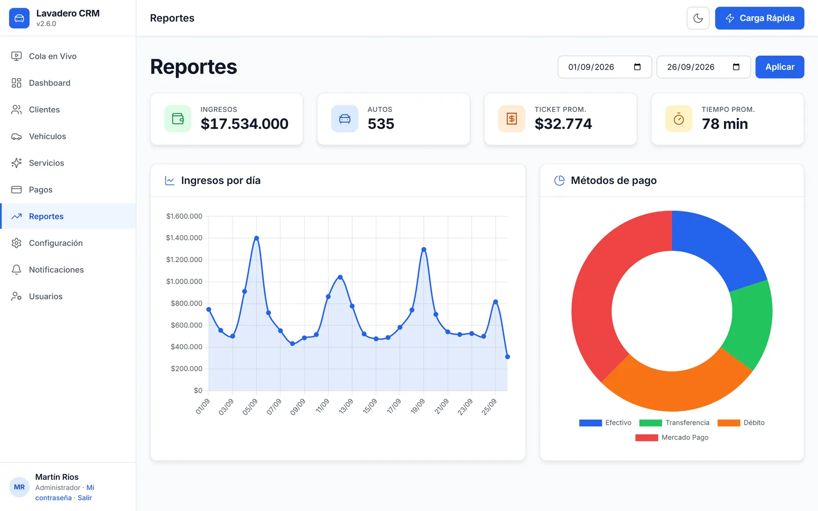Open Servicios section

68,163
